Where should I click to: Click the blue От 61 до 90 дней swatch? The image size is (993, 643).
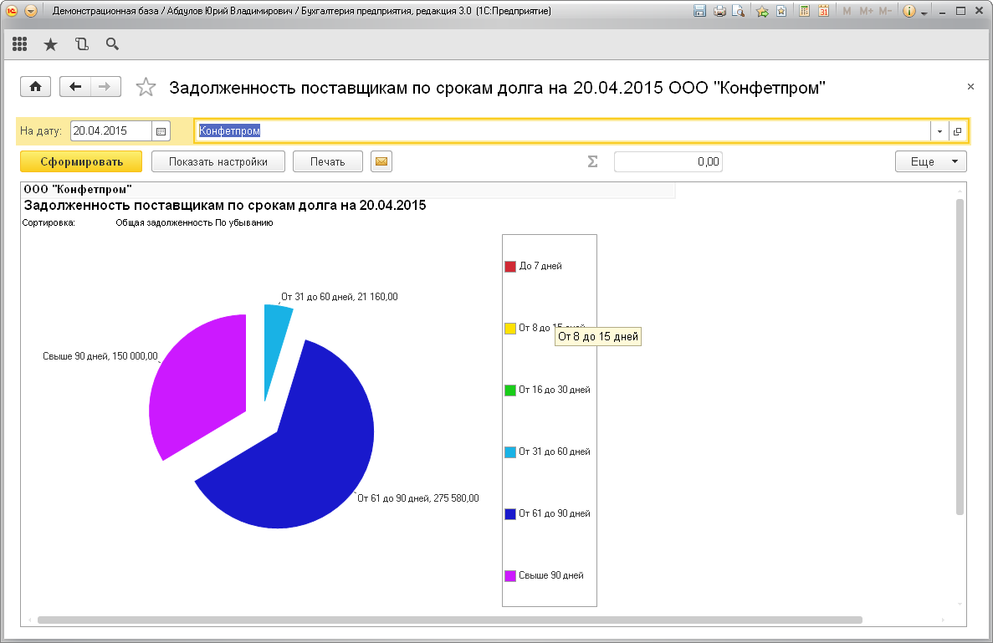coord(510,513)
